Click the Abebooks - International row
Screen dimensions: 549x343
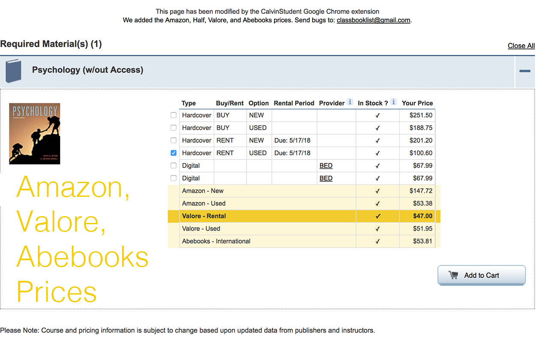pyautogui.click(x=304, y=241)
